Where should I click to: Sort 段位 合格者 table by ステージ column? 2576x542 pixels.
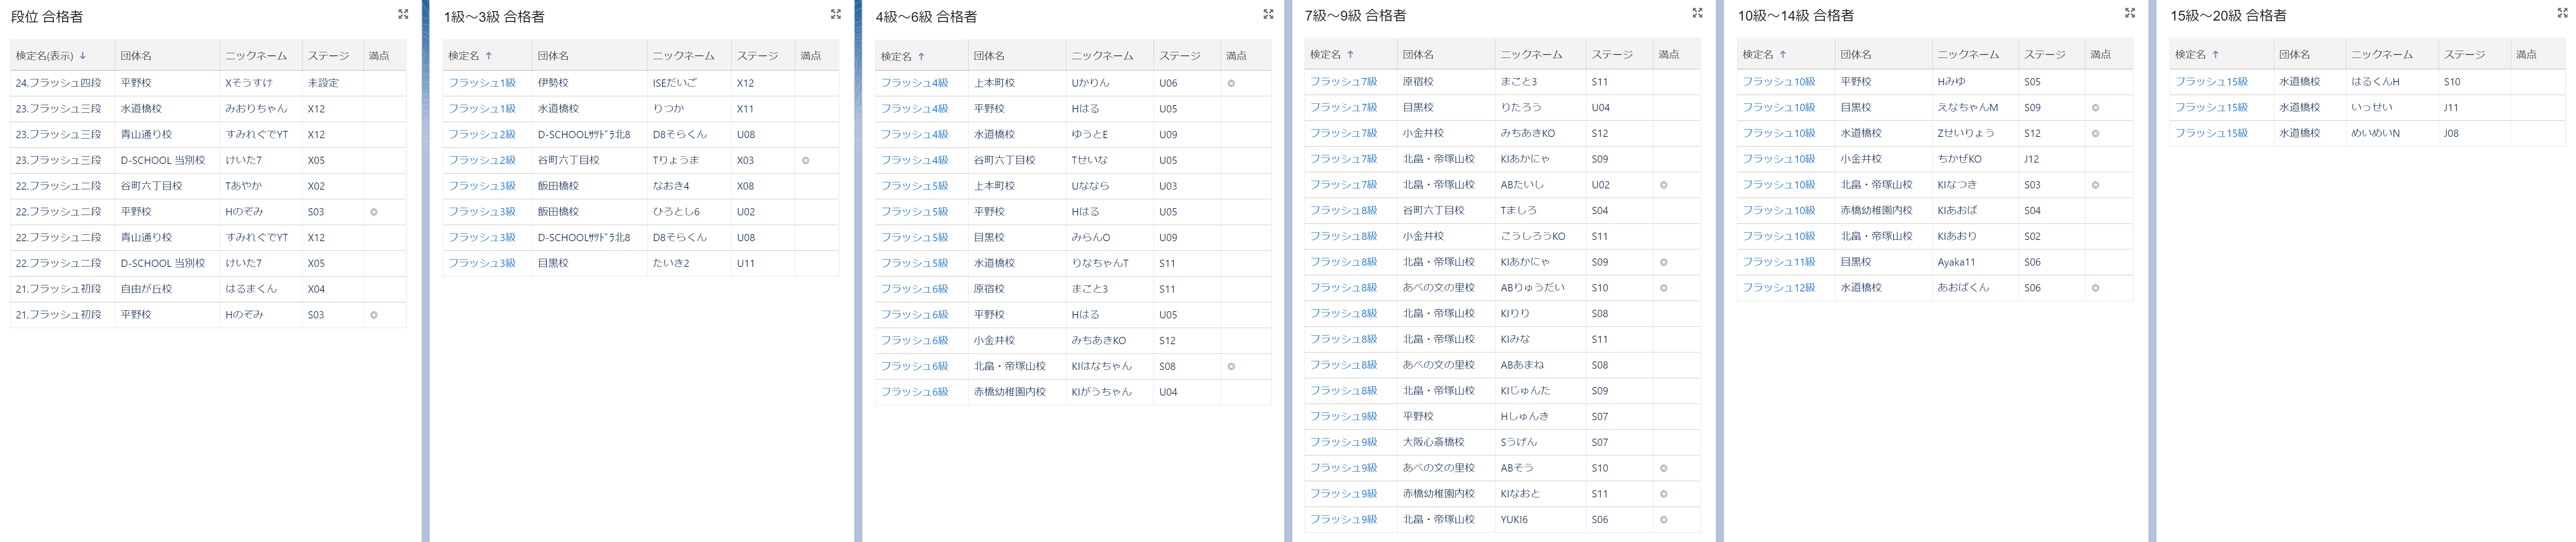328,56
